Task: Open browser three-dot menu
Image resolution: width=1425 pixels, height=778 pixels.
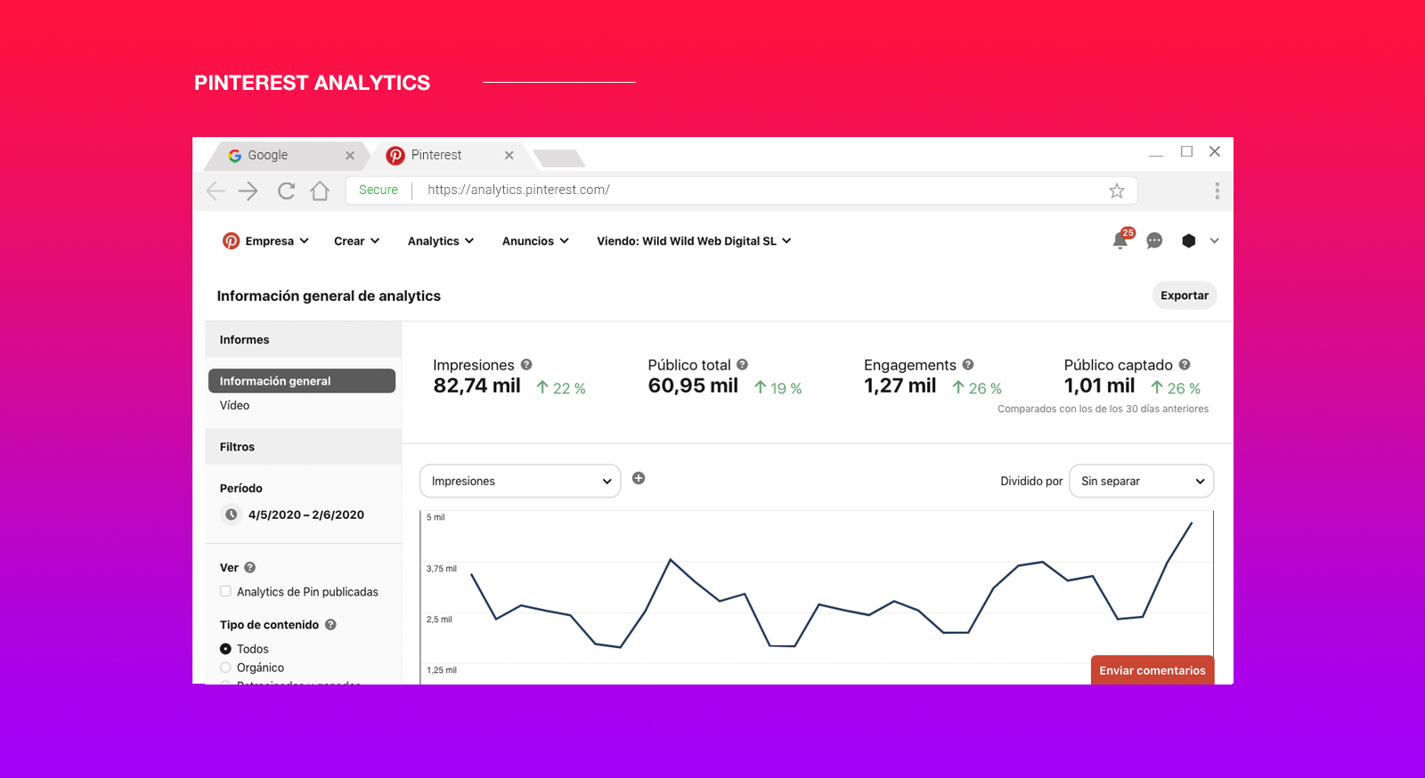Action: point(1217,190)
